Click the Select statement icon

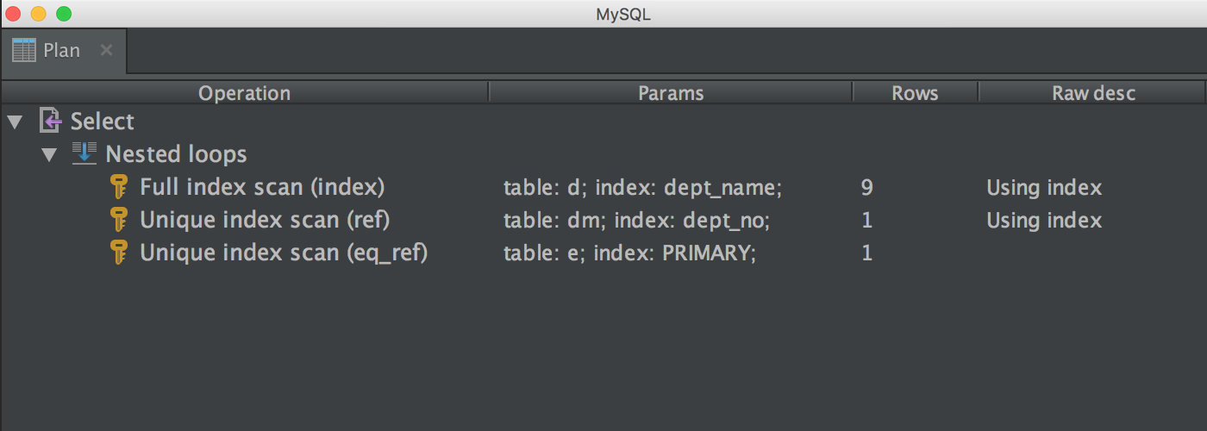(x=51, y=122)
